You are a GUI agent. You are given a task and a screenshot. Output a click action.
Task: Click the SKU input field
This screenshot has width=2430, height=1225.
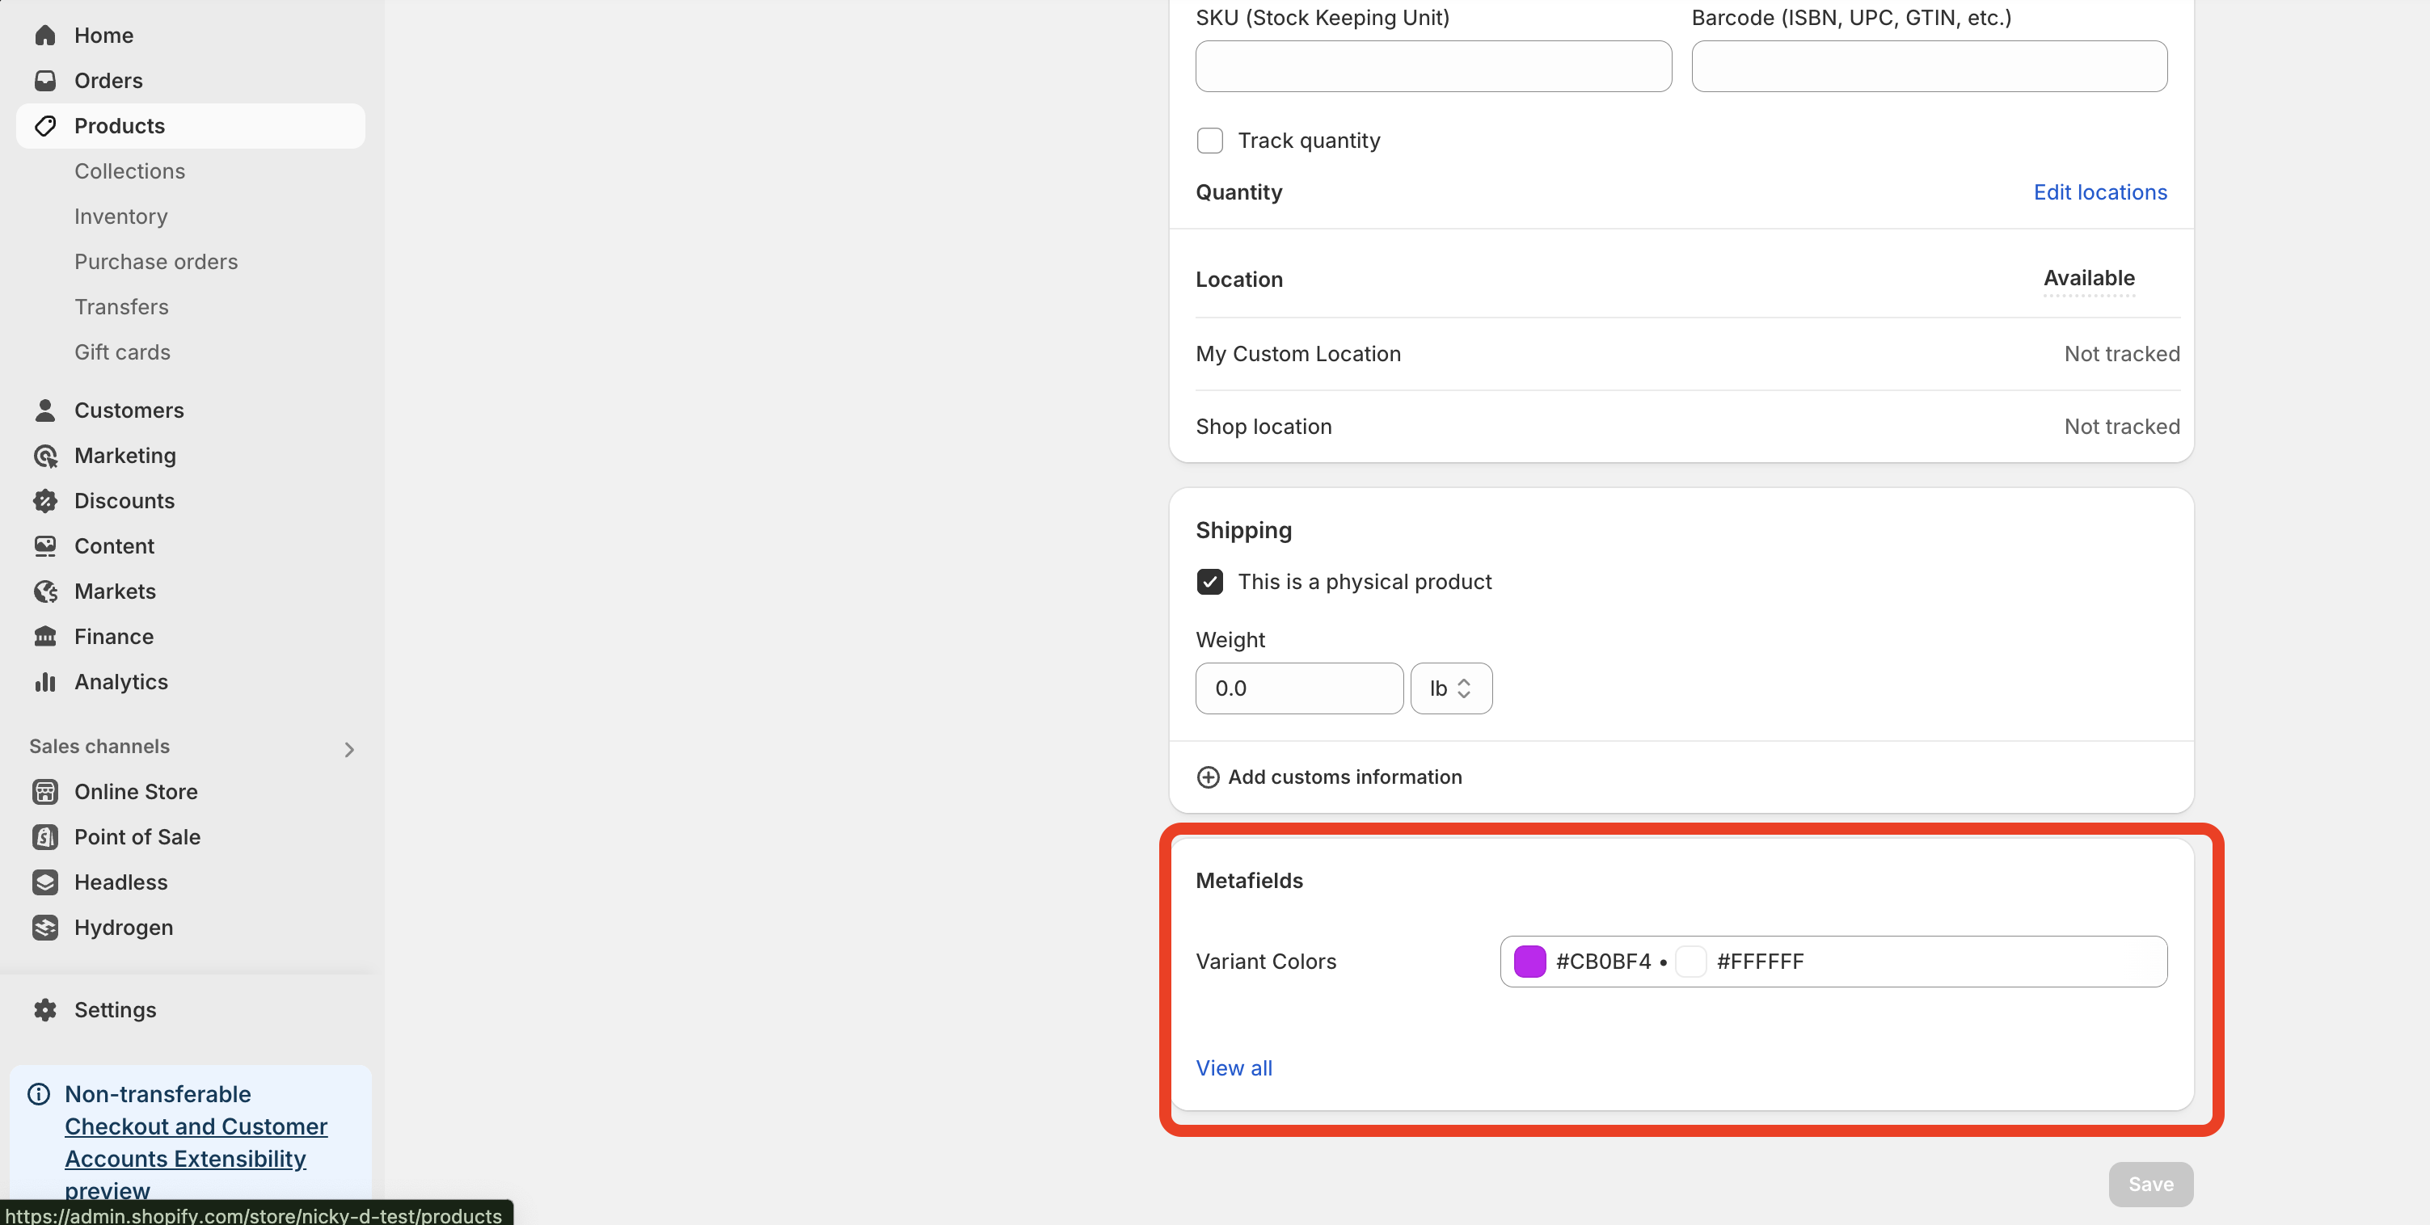1433,66
